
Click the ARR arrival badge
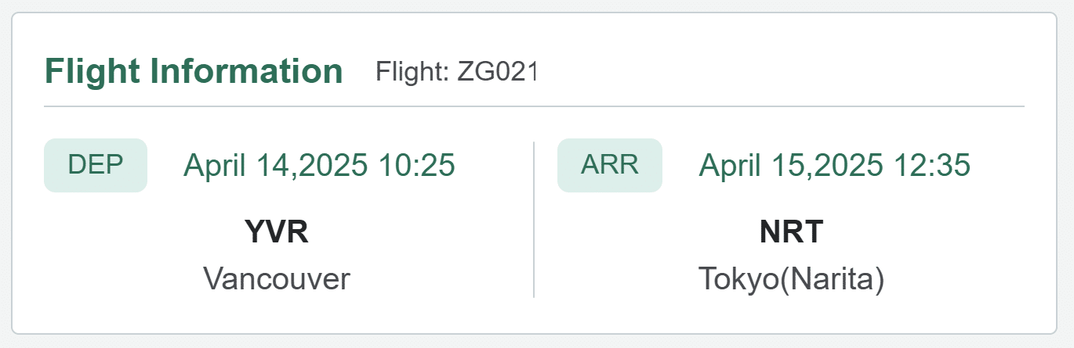[x=610, y=165]
